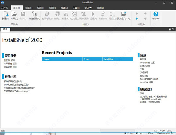Sort Recent Projects by Name column
176x135 pixels.
click(x=62, y=59)
